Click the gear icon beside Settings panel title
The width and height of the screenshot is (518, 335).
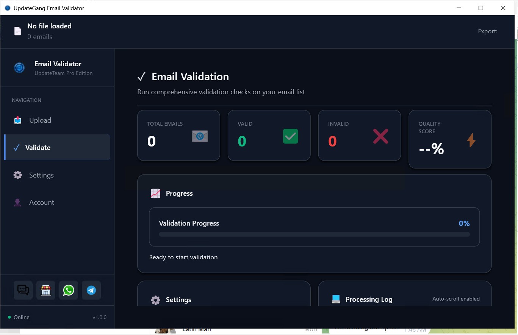[155, 300]
